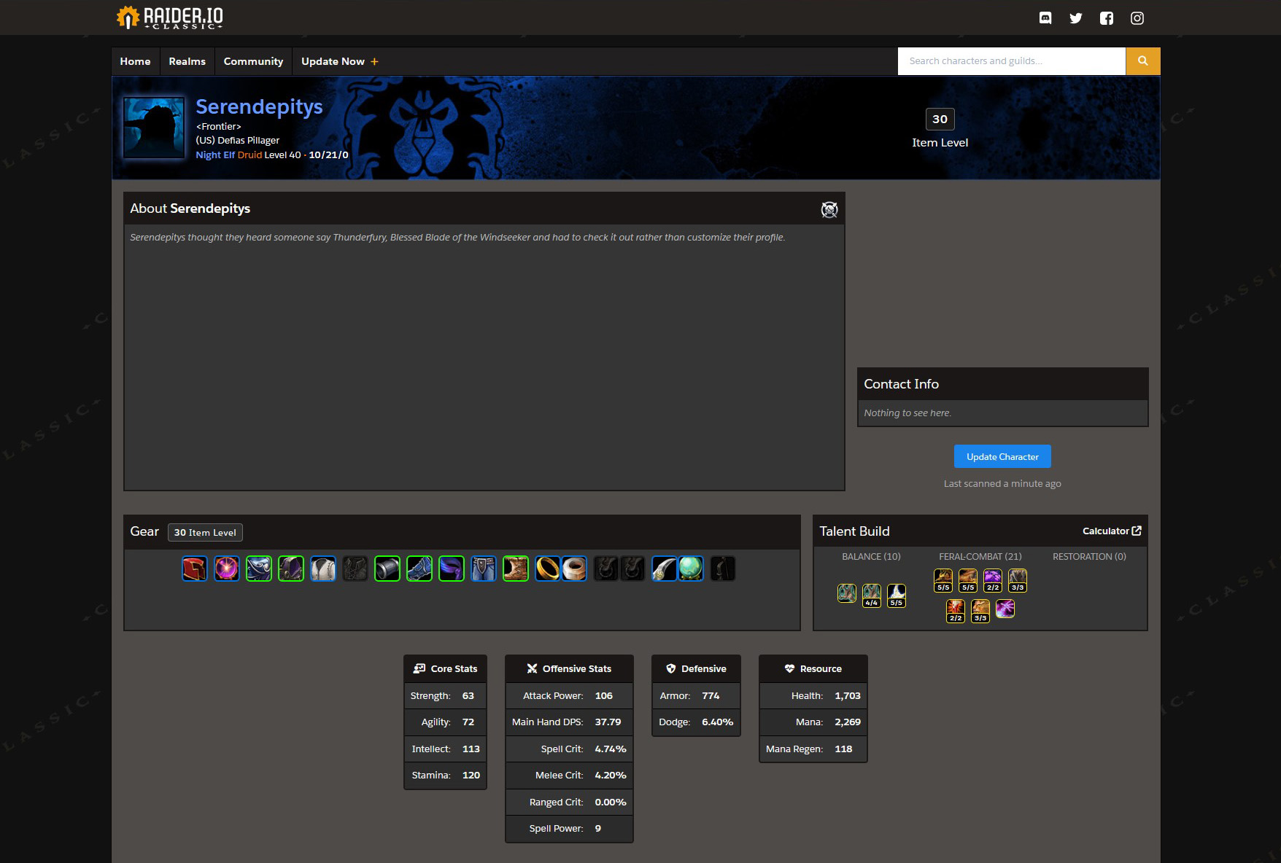Viewport: 1281px width, 863px height.
Task: Select the silver ring gear icon
Action: [x=574, y=569]
